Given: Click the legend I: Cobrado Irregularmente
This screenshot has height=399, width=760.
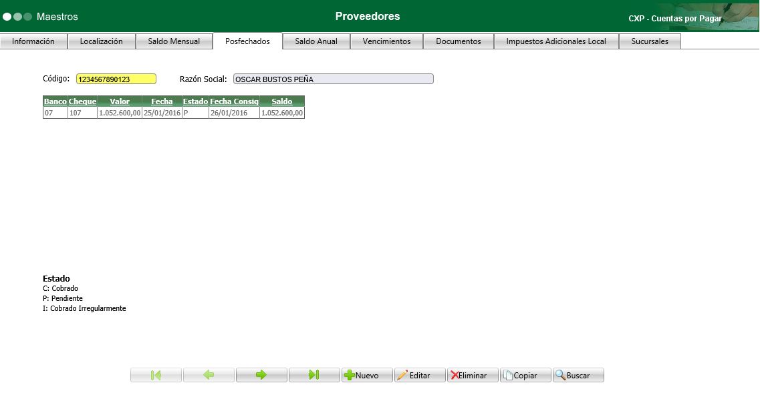Looking at the screenshot, I should tap(84, 308).
